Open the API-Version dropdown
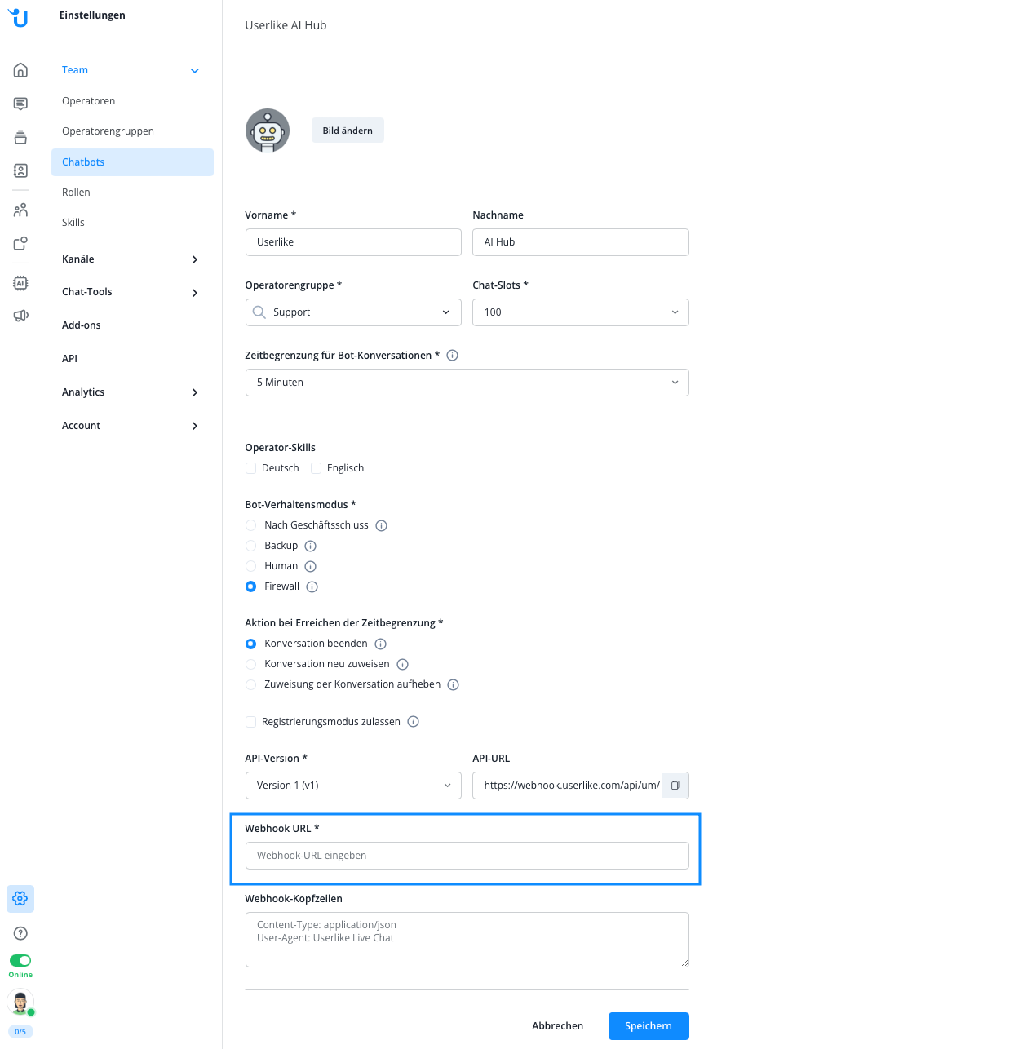This screenshot has height=1049, width=1036. click(353, 786)
